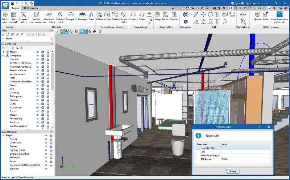Select the Project tab
Screen dimensions: 290x180
(x=15, y=8)
